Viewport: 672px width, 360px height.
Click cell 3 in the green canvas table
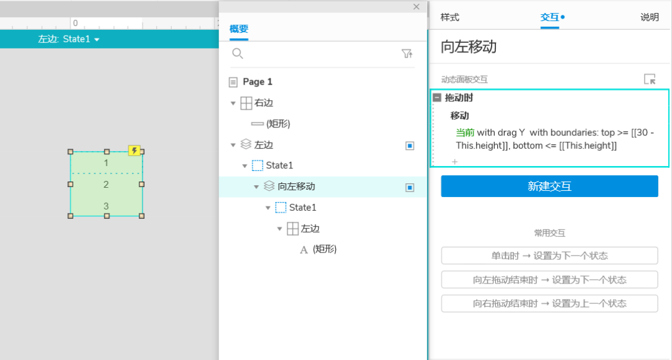(106, 206)
